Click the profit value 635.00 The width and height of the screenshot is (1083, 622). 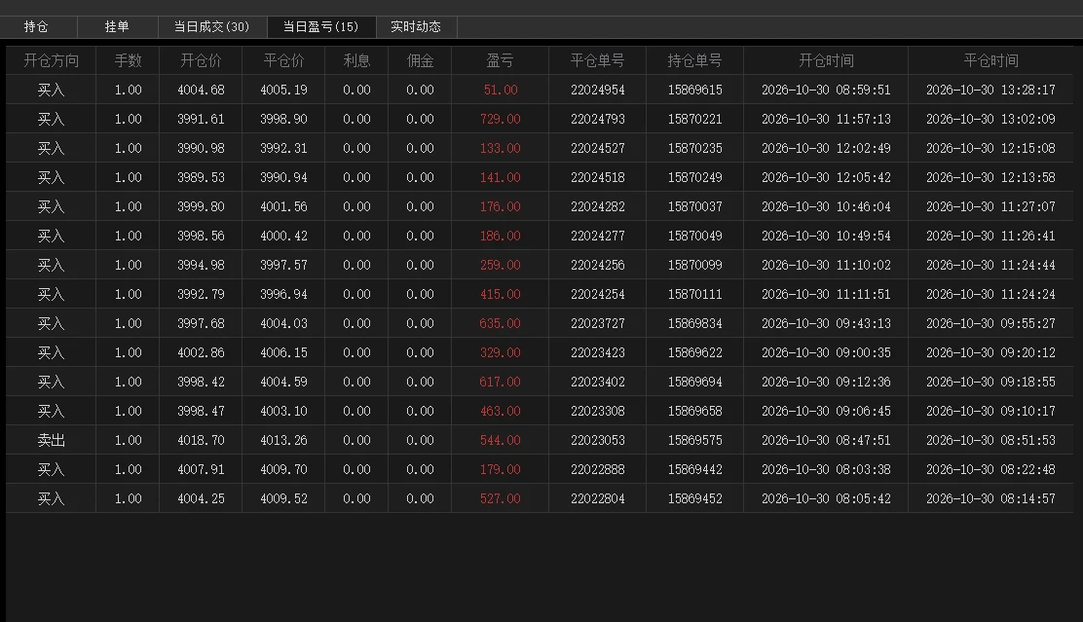pos(500,323)
